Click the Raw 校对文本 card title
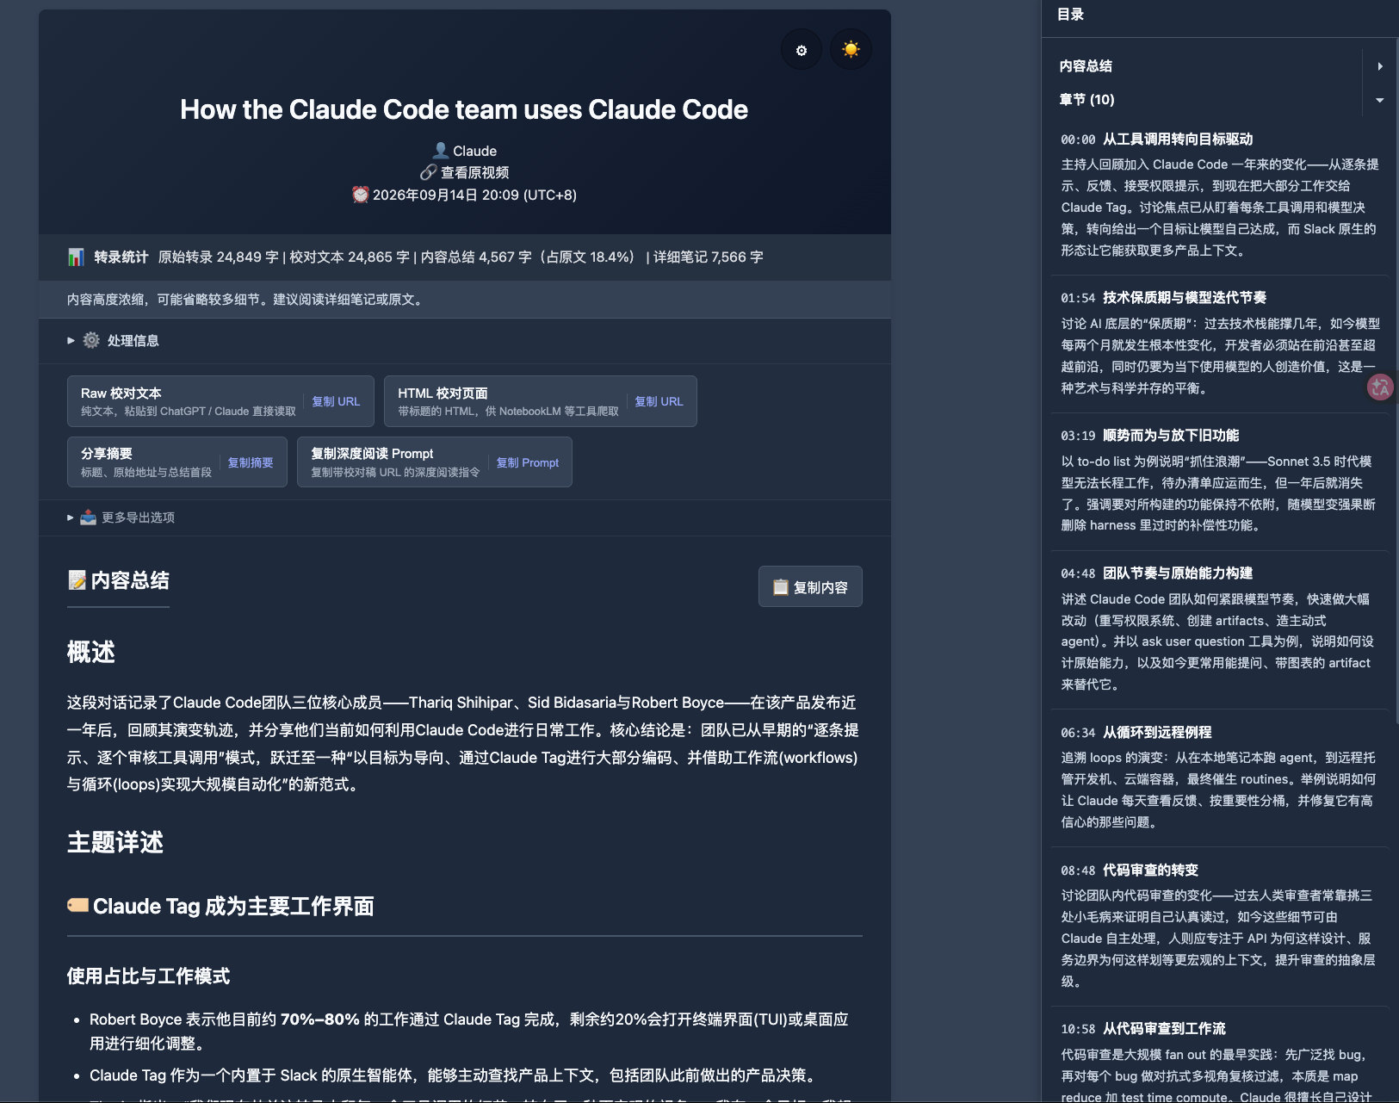 pos(121,393)
